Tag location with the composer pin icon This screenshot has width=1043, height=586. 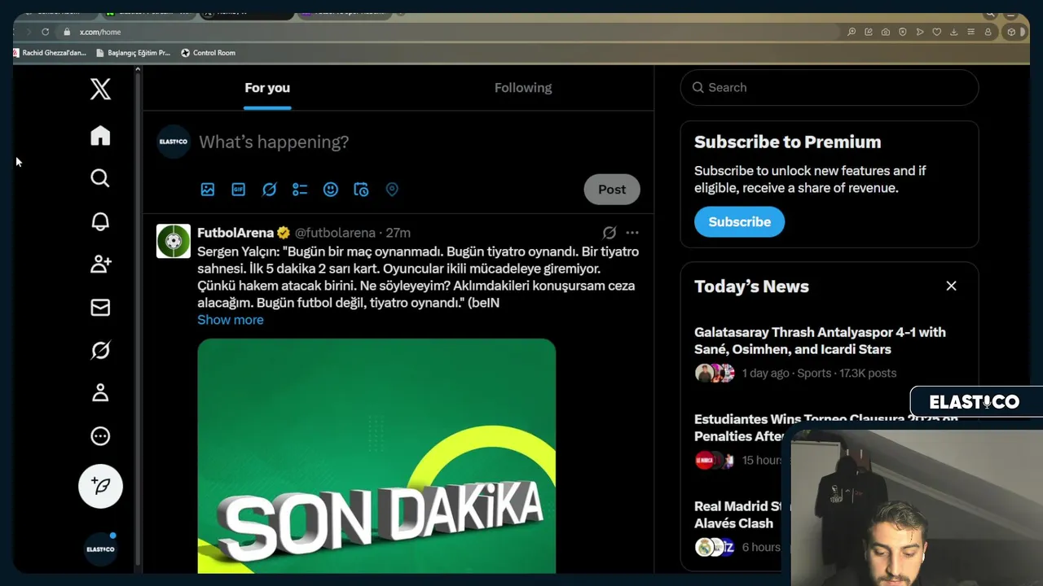(392, 190)
